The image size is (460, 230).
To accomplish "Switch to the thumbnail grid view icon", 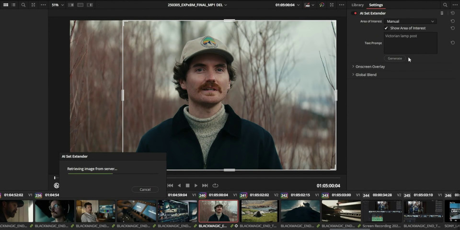I will [x=6, y=5].
